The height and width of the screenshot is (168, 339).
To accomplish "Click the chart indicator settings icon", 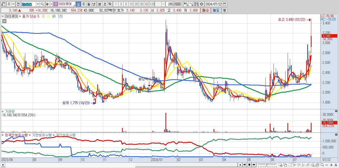I will click(x=186, y=4).
